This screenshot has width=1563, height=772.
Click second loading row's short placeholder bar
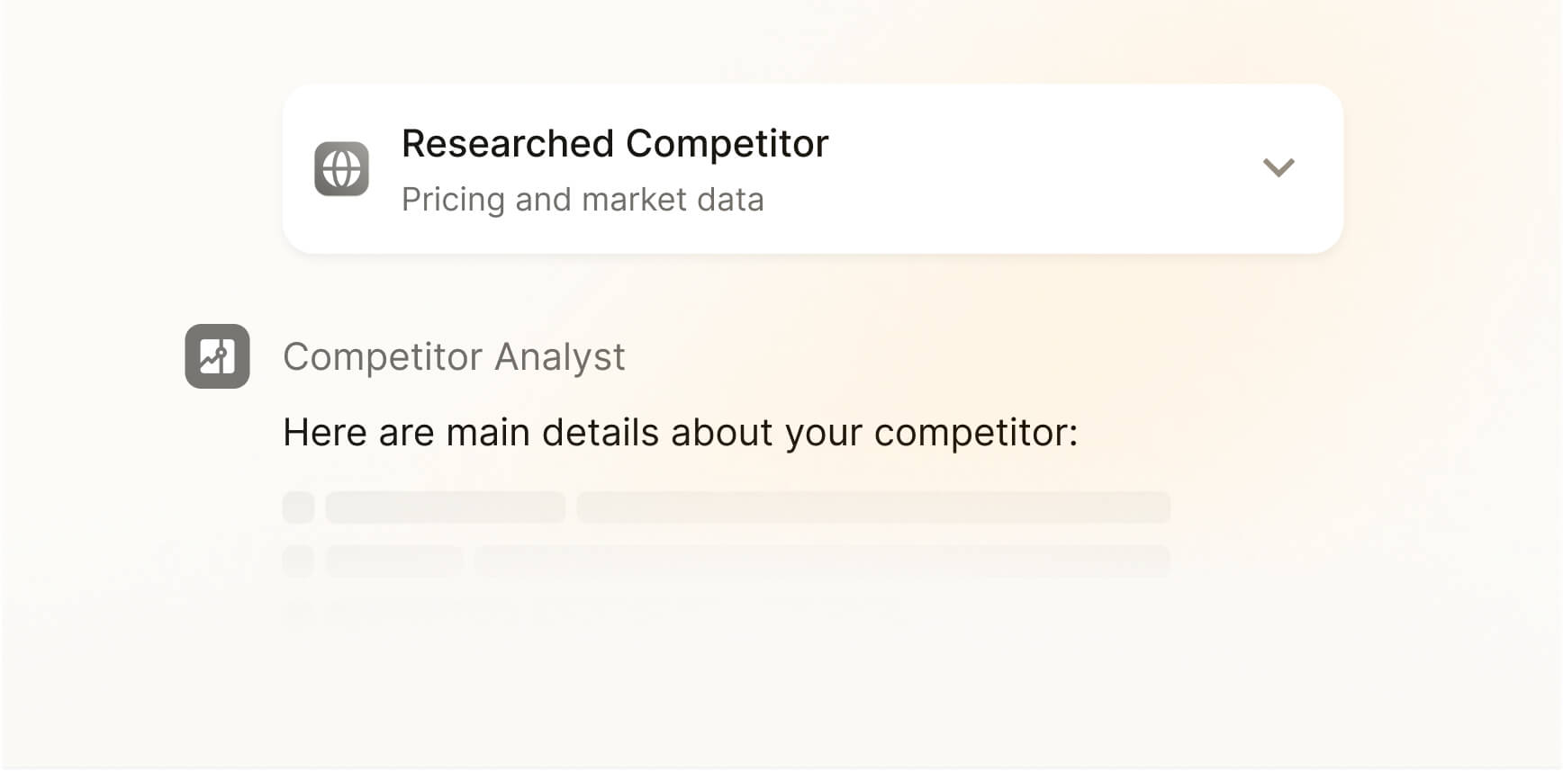(x=394, y=561)
